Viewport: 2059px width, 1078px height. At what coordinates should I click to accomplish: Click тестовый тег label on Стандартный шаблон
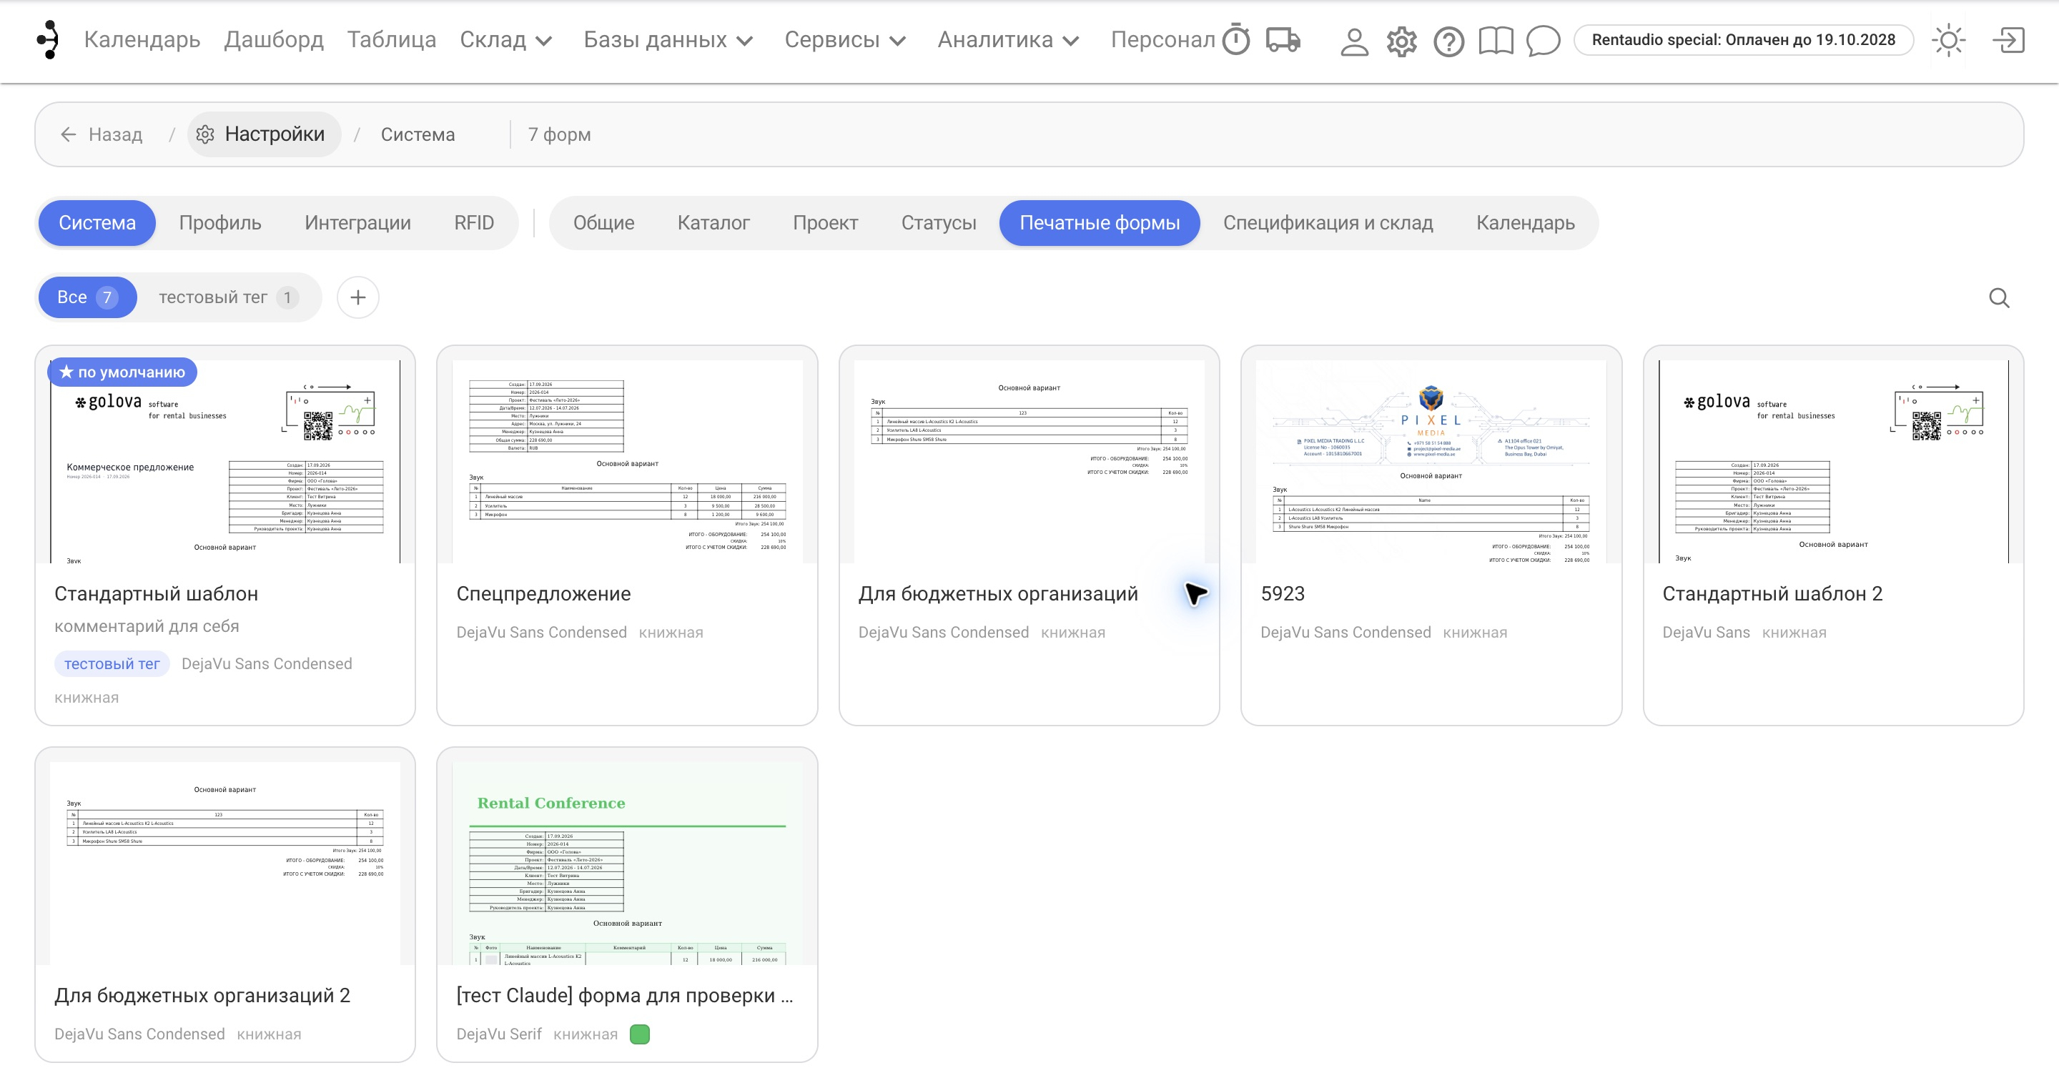click(112, 664)
